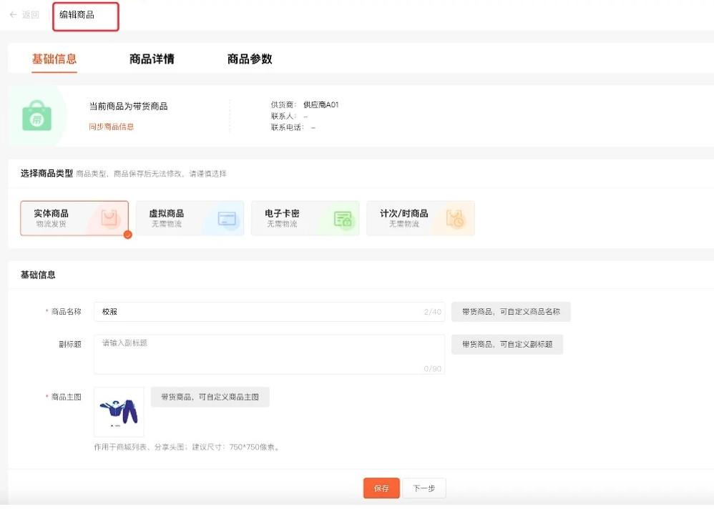Click the 编辑商品 page title
Image resolution: width=714 pixels, height=512 pixels.
[77, 14]
